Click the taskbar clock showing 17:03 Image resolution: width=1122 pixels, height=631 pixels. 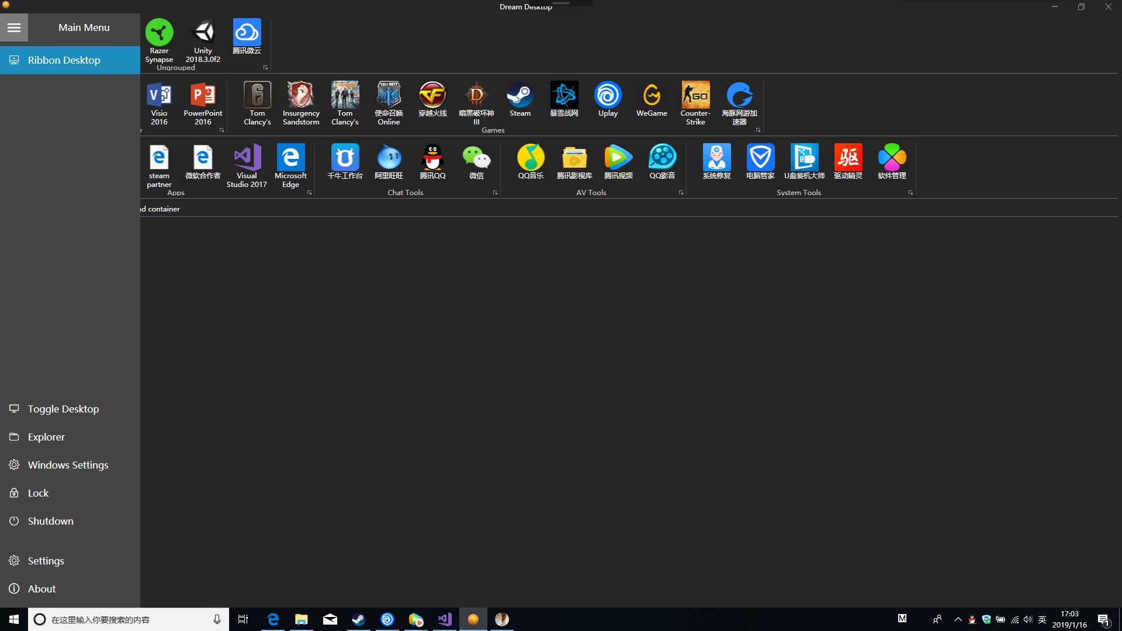1069,619
